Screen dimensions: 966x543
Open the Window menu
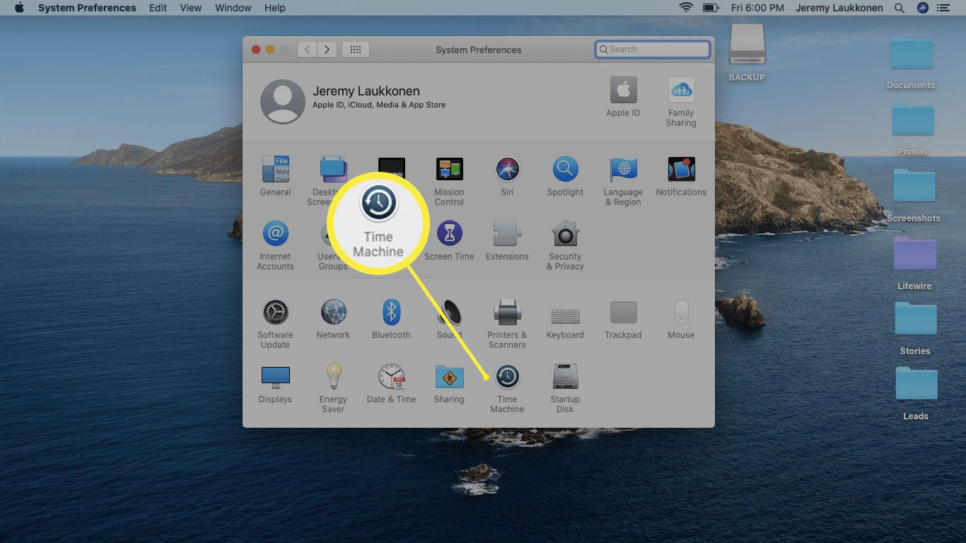tap(233, 8)
